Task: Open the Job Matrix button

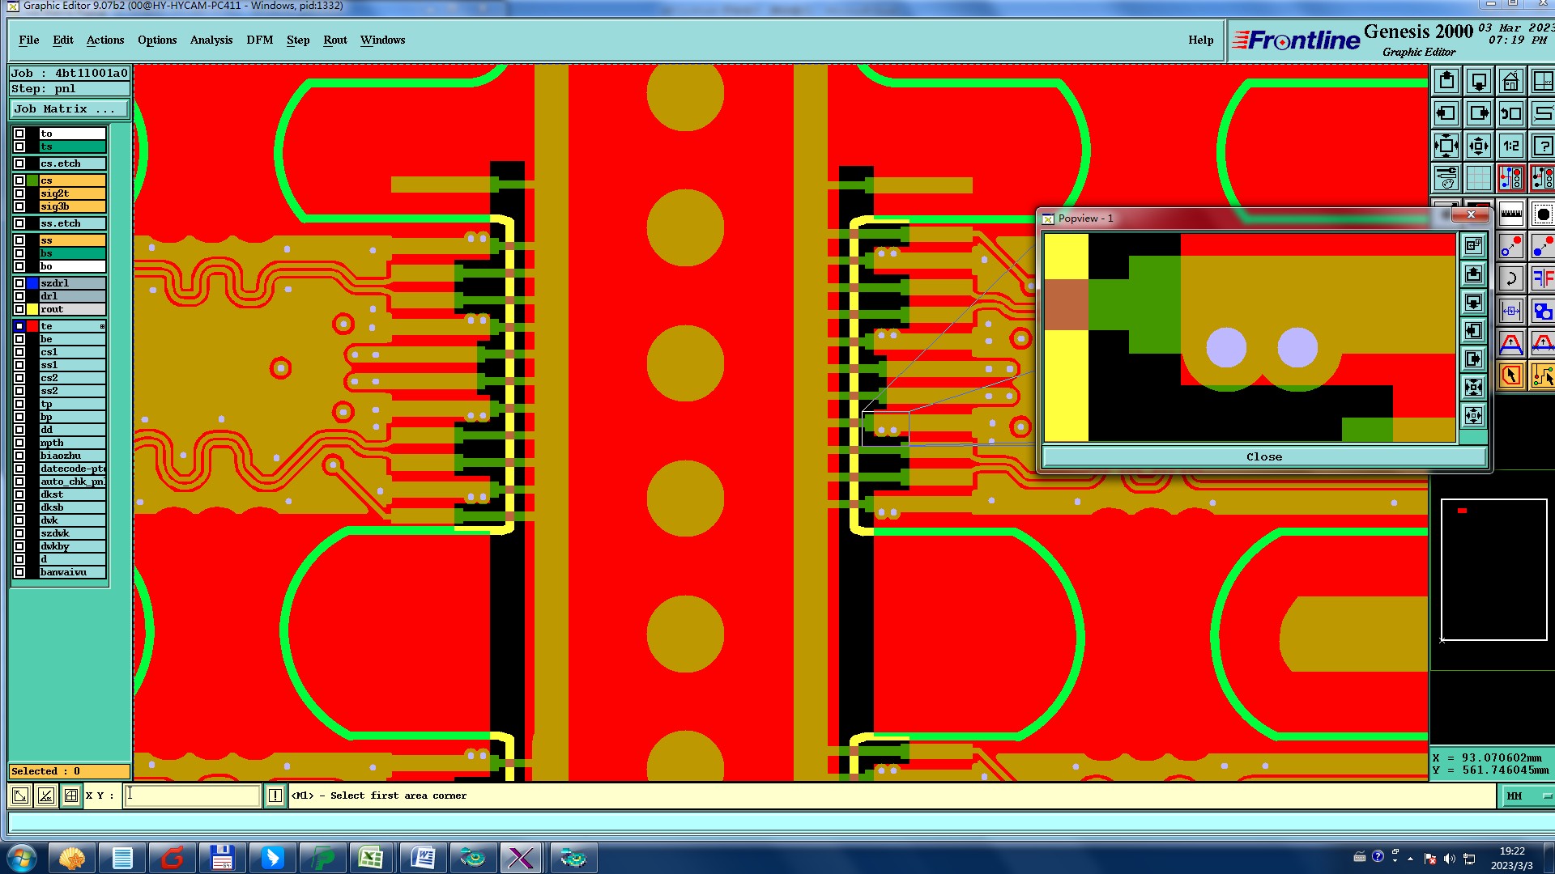Action: pos(70,109)
